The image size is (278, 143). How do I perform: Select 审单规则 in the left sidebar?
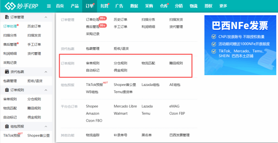(x=10, y=99)
